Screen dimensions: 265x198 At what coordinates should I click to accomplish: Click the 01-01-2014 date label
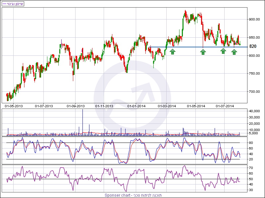coord(137,106)
